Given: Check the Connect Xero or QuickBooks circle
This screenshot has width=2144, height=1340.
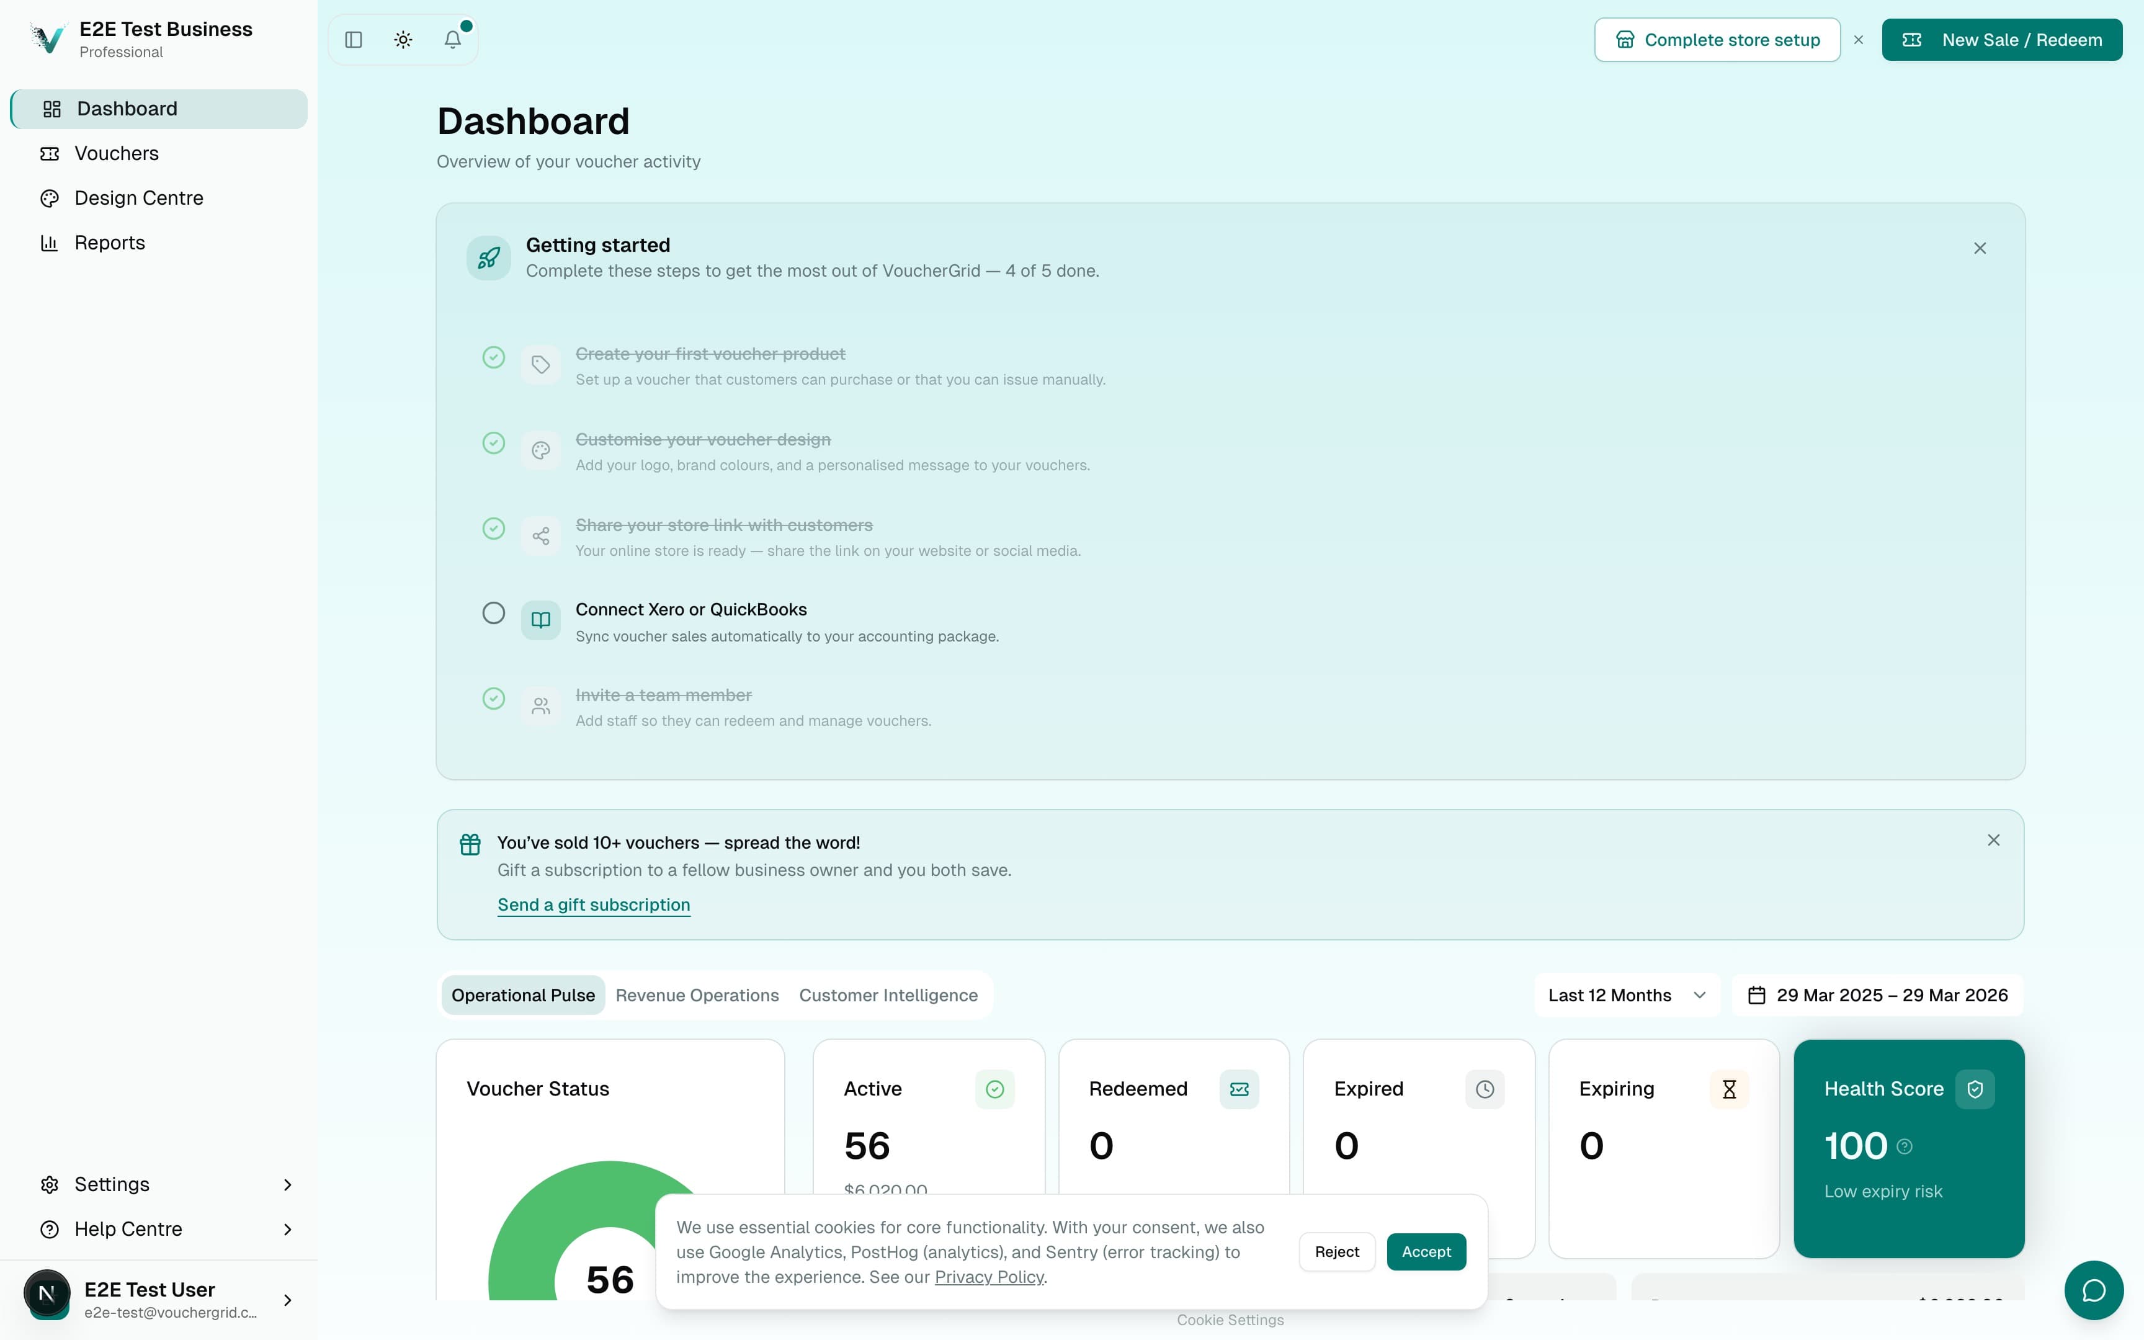Looking at the screenshot, I should pyautogui.click(x=493, y=614).
